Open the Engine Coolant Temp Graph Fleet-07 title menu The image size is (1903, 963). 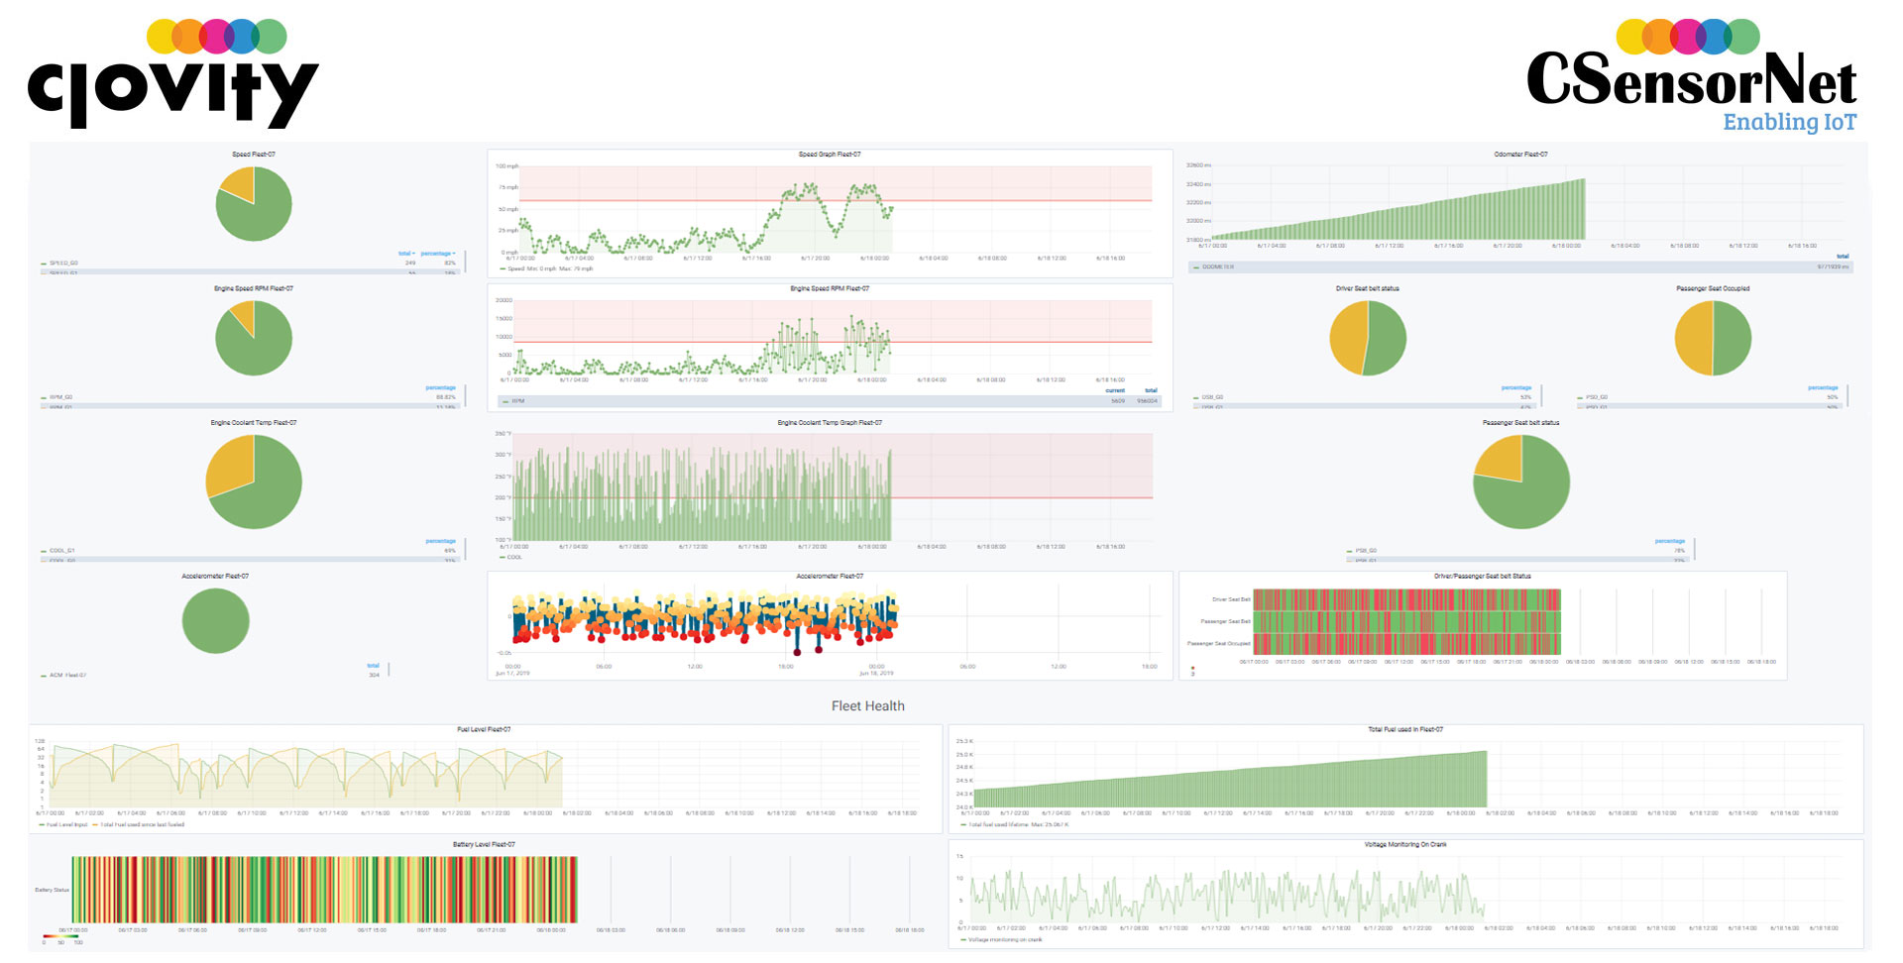[830, 423]
